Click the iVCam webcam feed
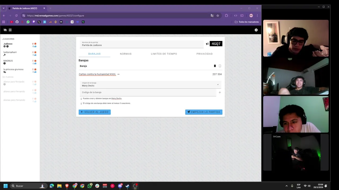Screen dimensions: 339x190 296,152
